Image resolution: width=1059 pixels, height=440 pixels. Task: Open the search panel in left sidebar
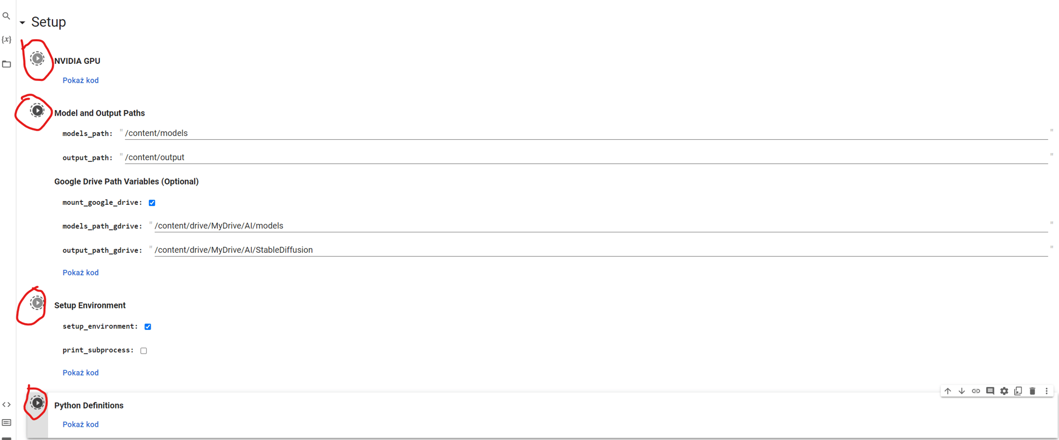7,16
